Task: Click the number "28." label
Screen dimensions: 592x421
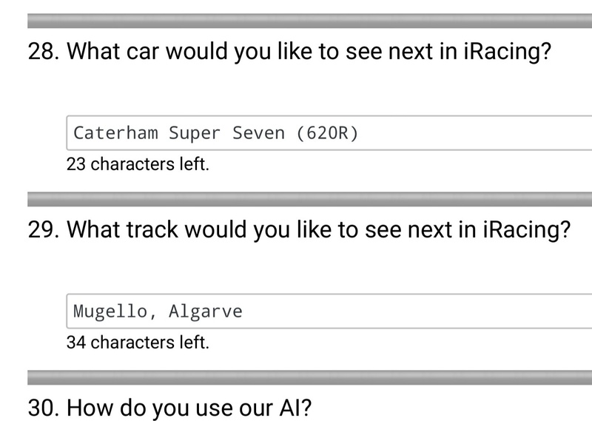Action: (x=44, y=53)
